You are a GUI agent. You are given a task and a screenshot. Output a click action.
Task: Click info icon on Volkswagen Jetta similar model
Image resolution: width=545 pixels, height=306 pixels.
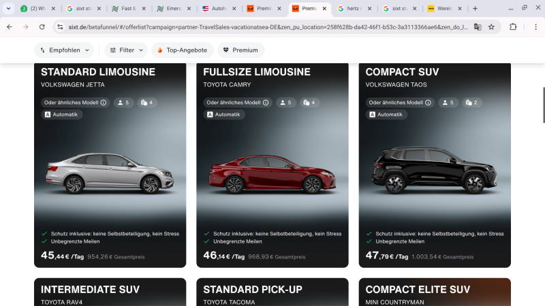[x=104, y=103]
